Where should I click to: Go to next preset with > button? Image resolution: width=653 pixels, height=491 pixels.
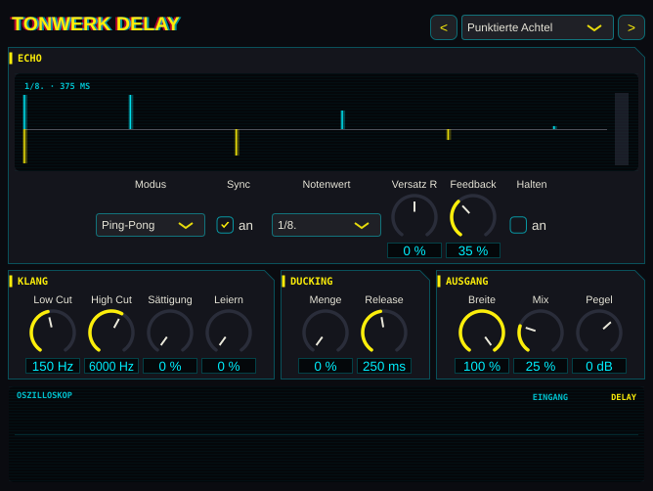coord(631,27)
